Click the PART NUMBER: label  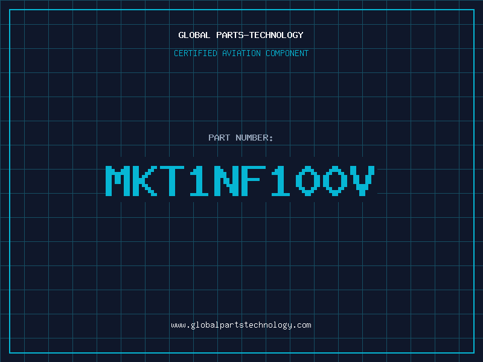(x=240, y=138)
